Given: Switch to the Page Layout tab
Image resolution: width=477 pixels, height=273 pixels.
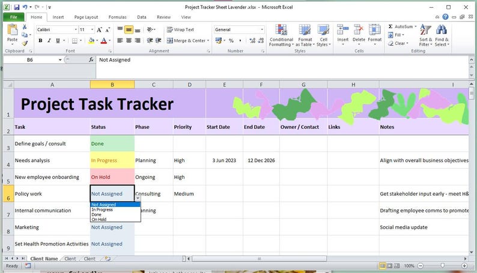Looking at the screenshot, I should tap(86, 17).
